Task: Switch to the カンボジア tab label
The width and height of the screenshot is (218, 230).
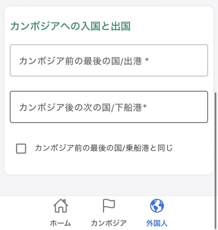Action: pos(109,223)
